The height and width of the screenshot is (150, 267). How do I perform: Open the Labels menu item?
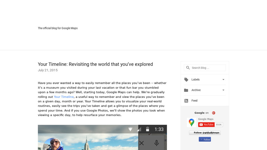[x=195, y=79]
